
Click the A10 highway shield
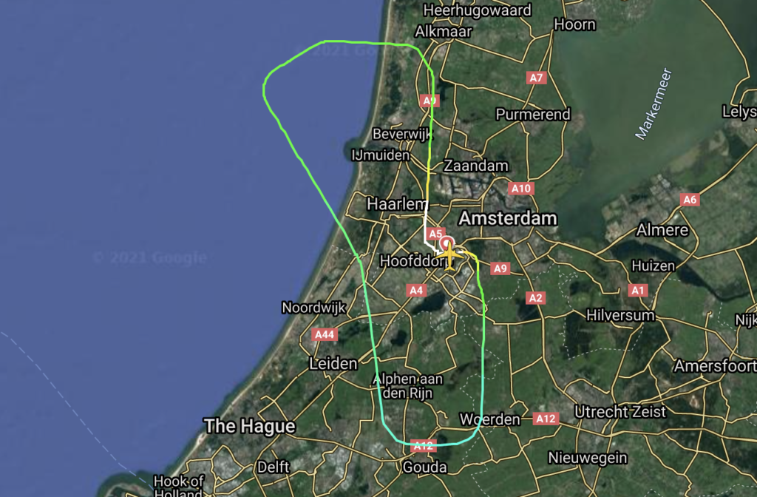coord(521,189)
